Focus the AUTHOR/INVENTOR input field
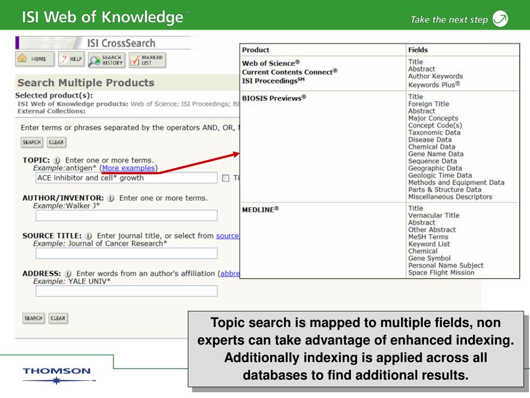This screenshot has width=530, height=398. click(126, 216)
